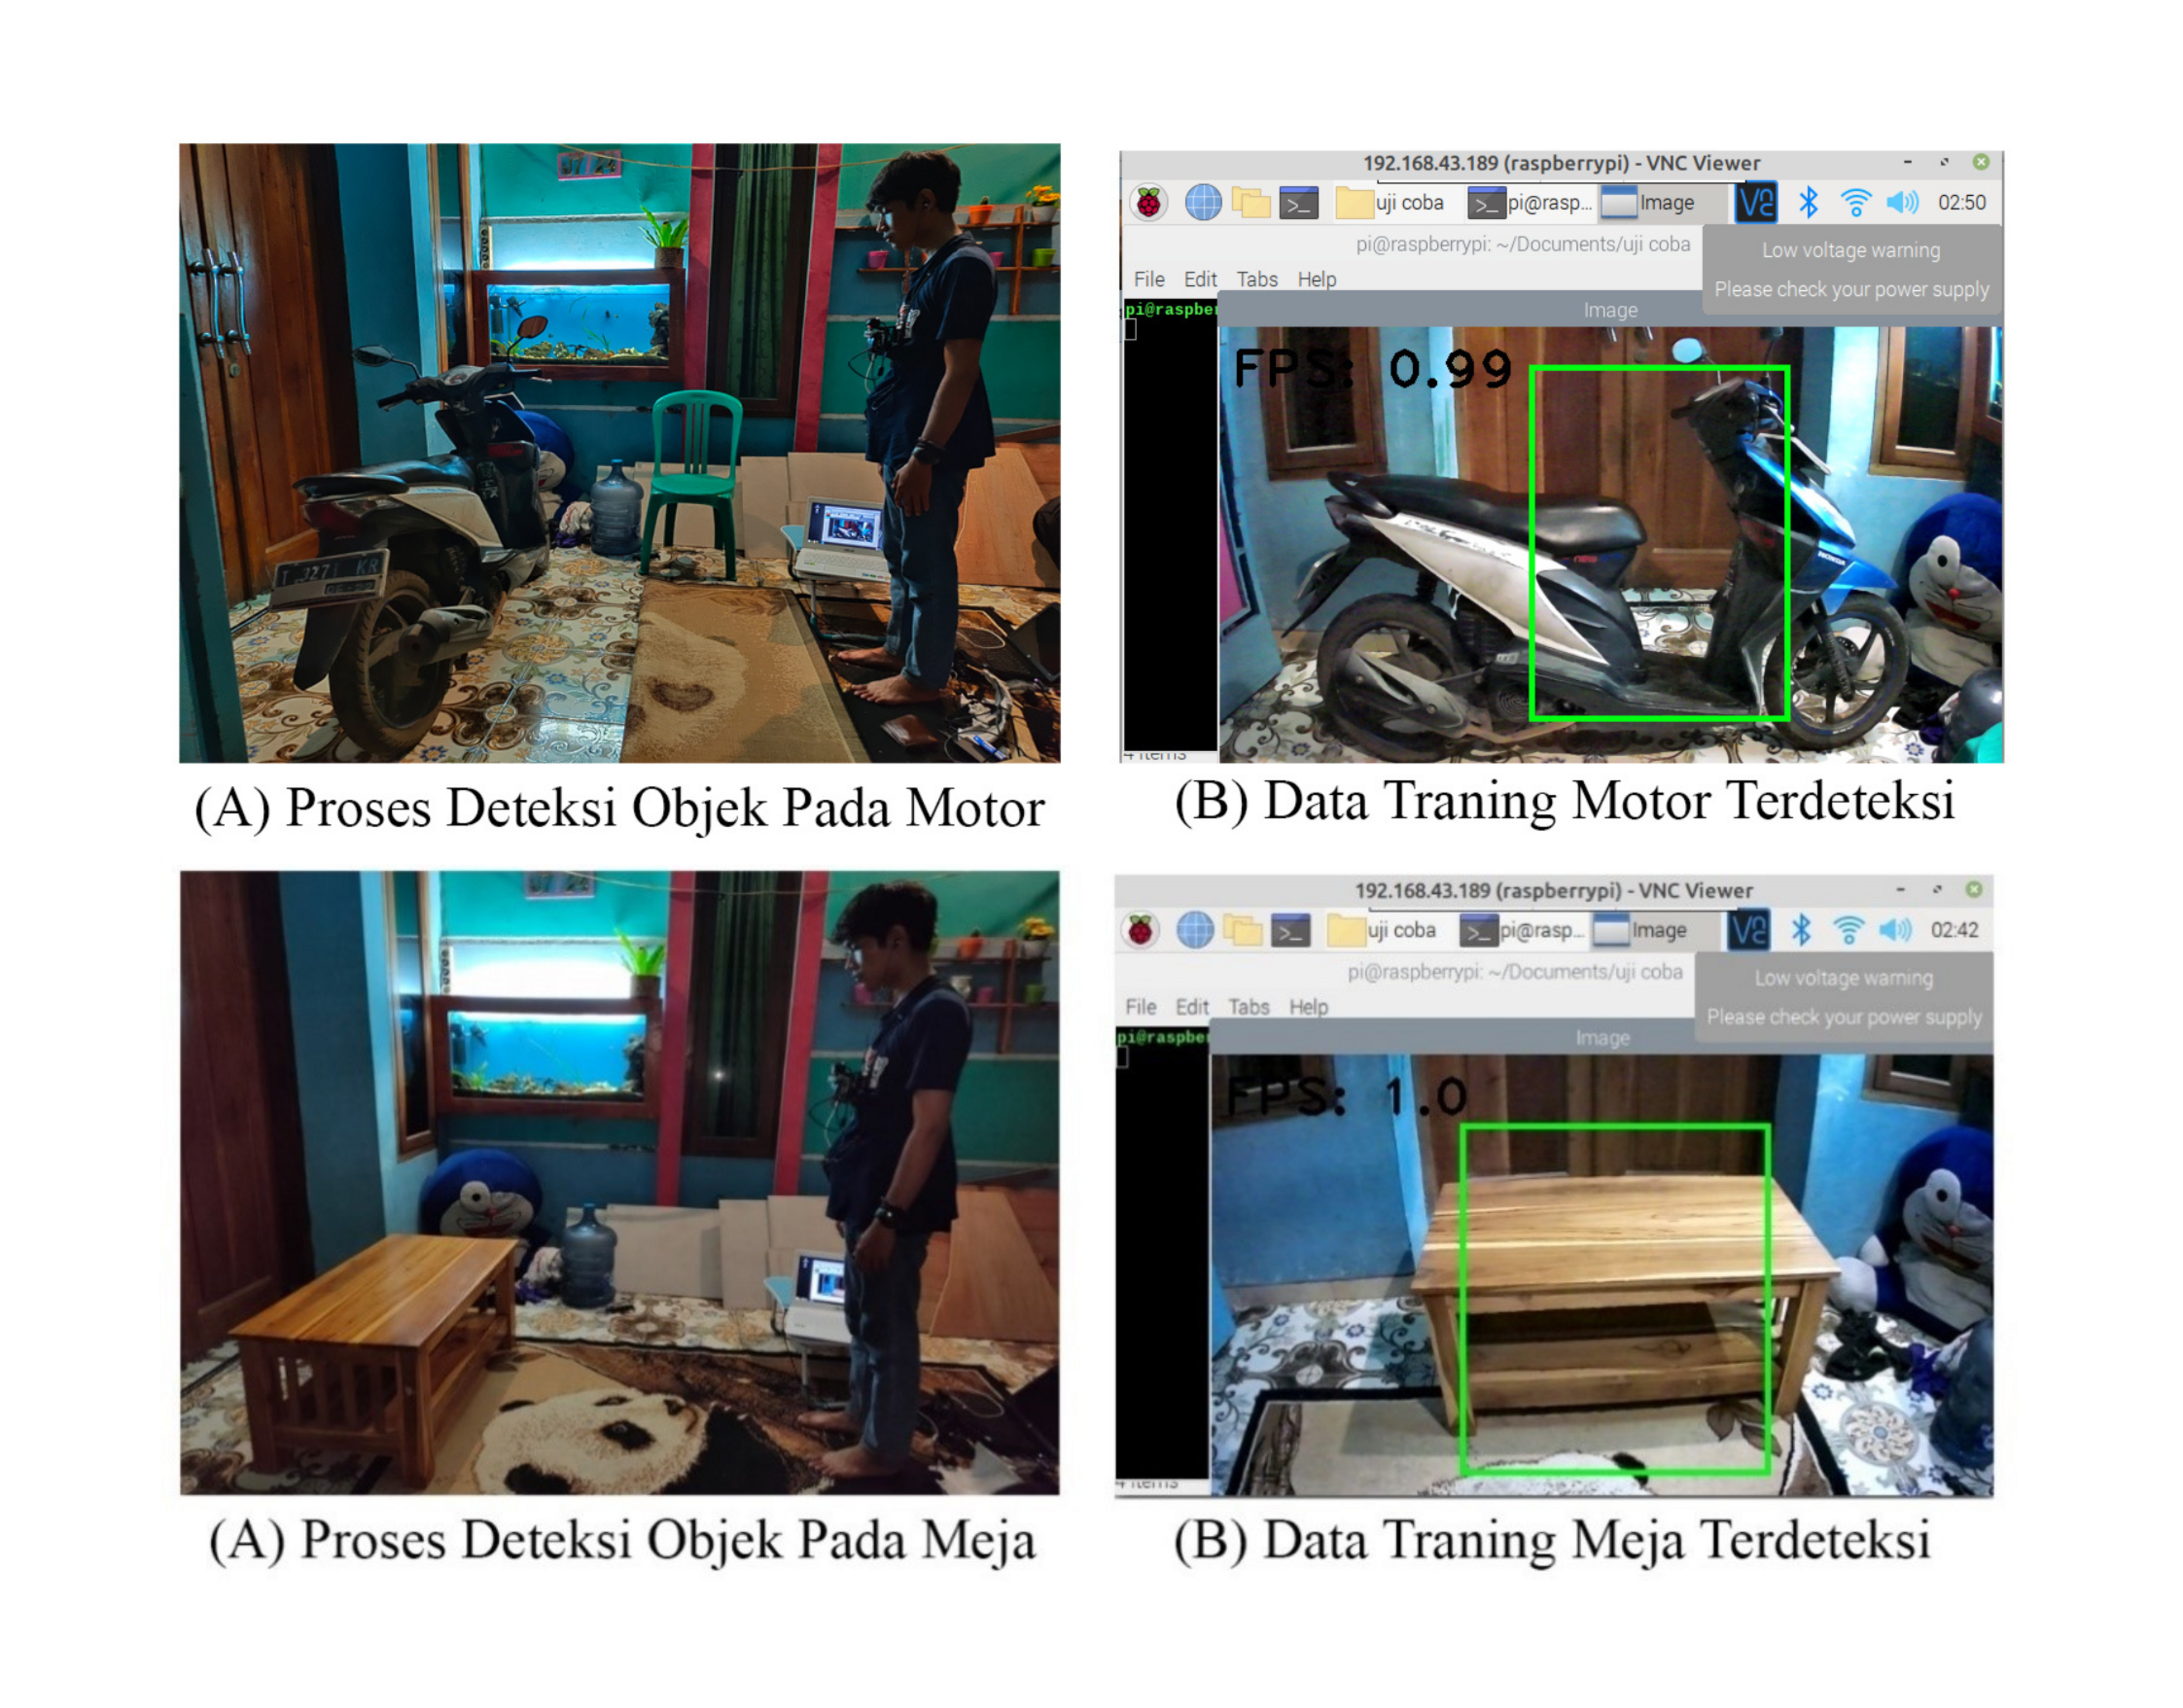Switch to 'uji coba' taskbar item in motorcycle window
The width and height of the screenshot is (2183, 1708).
point(1392,203)
